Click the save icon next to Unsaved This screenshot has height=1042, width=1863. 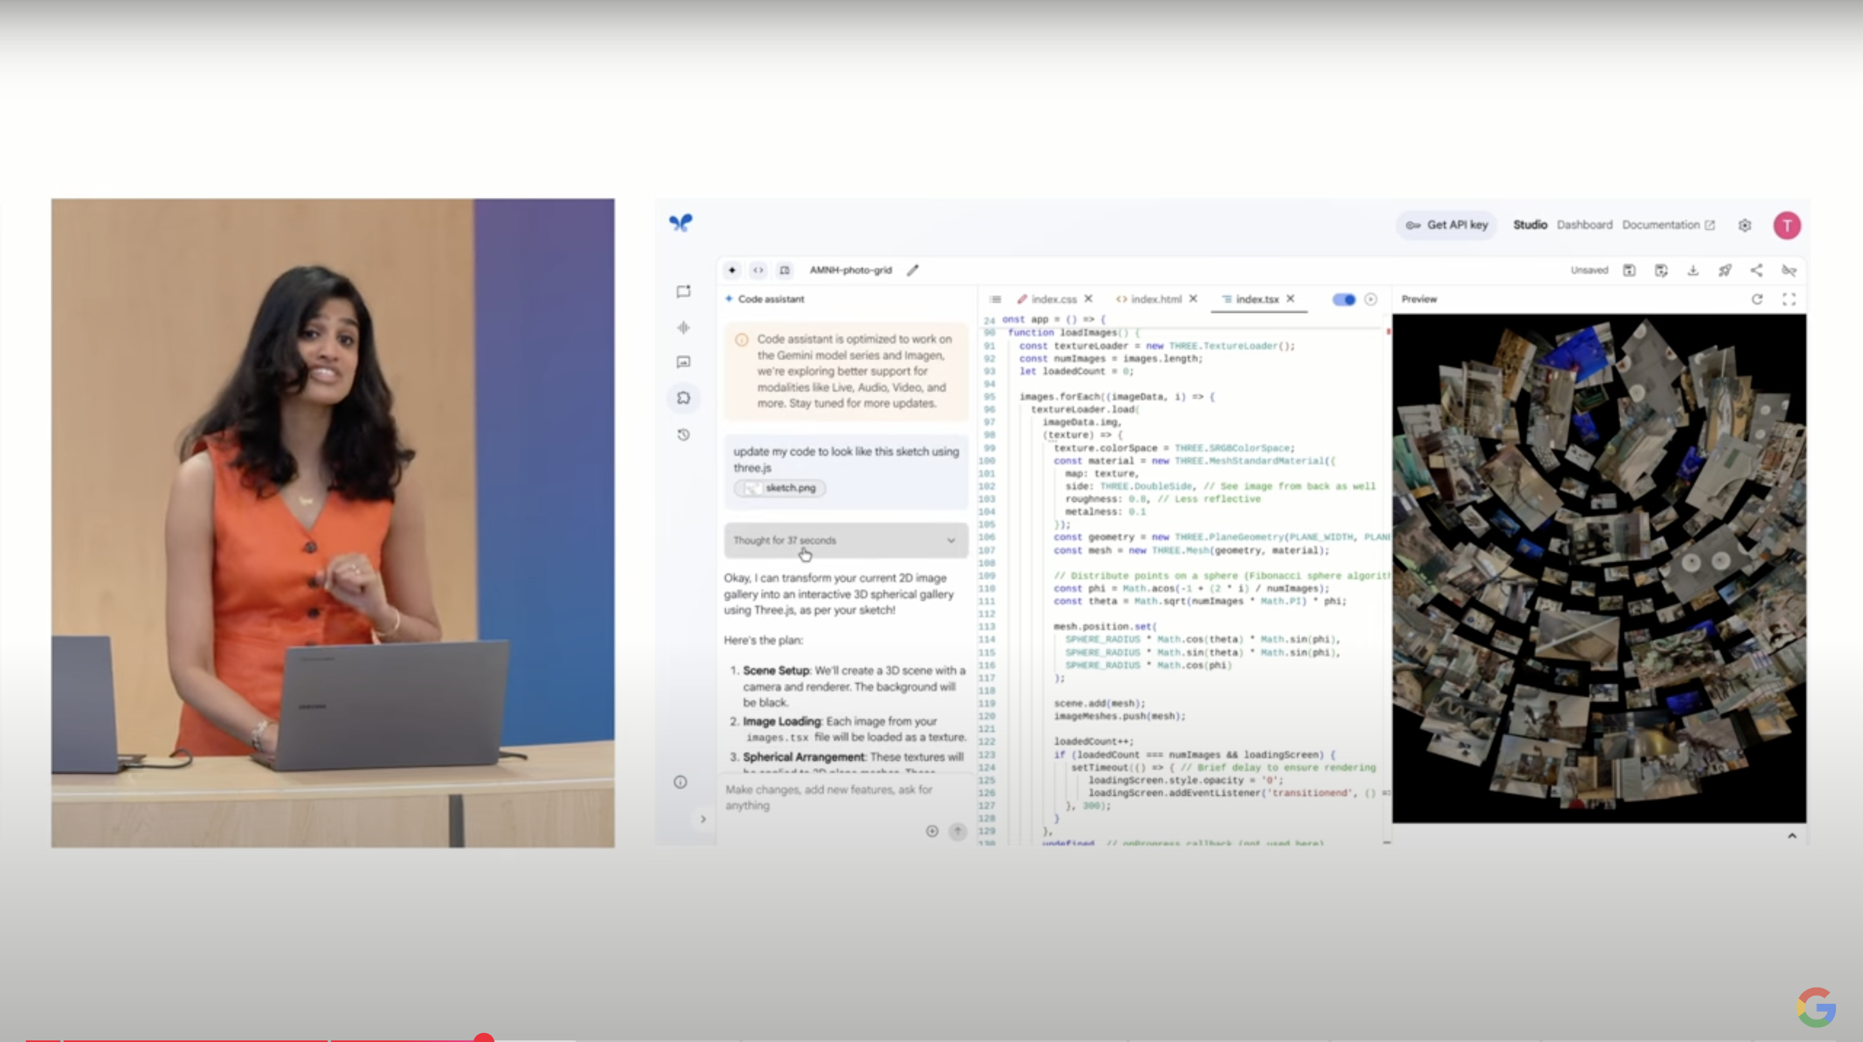1629,270
